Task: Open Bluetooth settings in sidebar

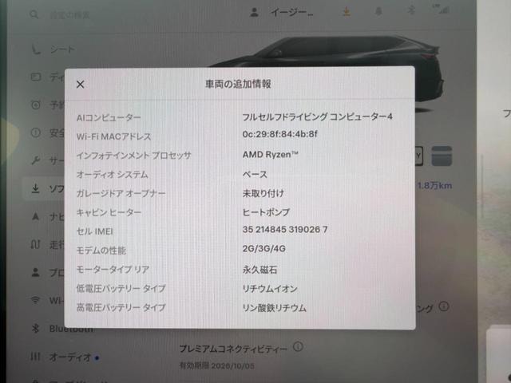Action: (62, 329)
